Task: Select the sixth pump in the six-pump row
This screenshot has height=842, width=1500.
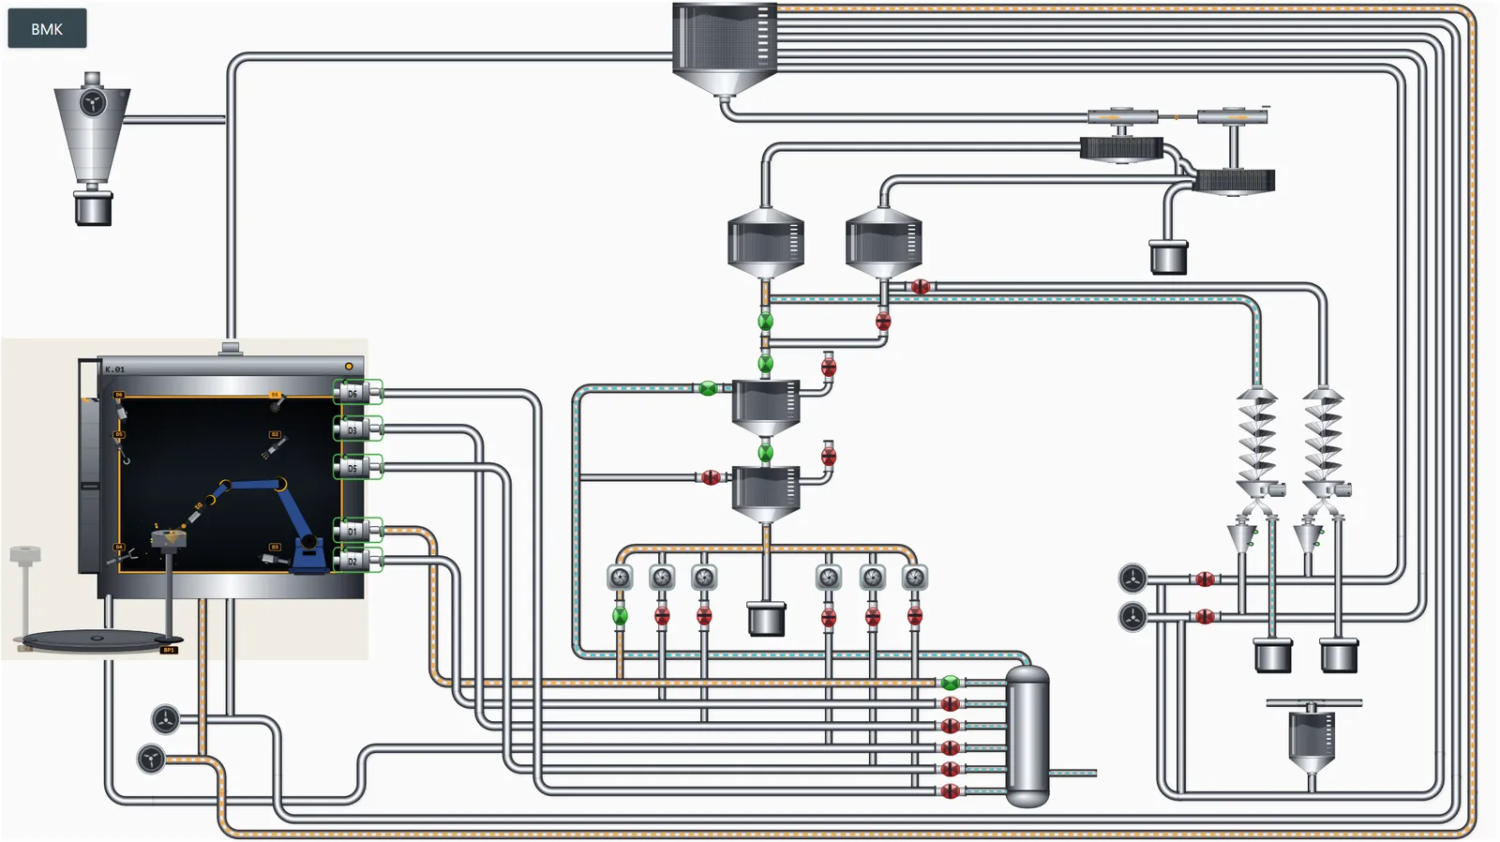Action: tap(915, 578)
